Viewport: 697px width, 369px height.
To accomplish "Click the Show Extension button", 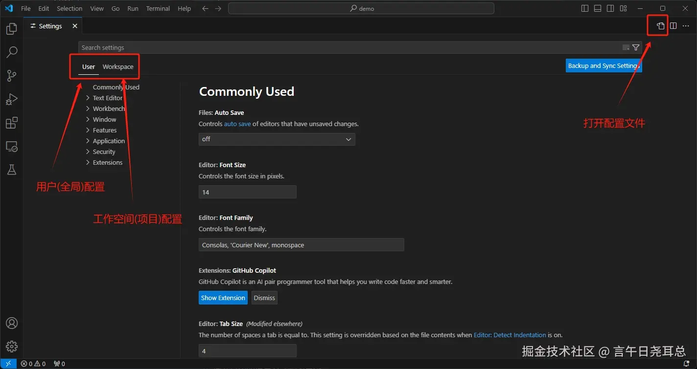I will click(223, 298).
